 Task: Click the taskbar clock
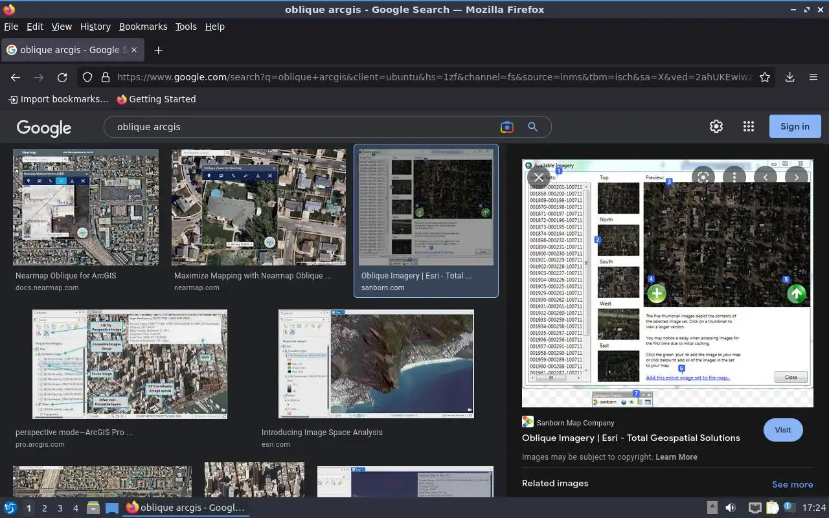[813, 508]
